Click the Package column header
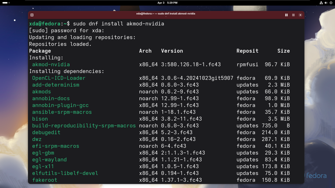 (x=40, y=51)
